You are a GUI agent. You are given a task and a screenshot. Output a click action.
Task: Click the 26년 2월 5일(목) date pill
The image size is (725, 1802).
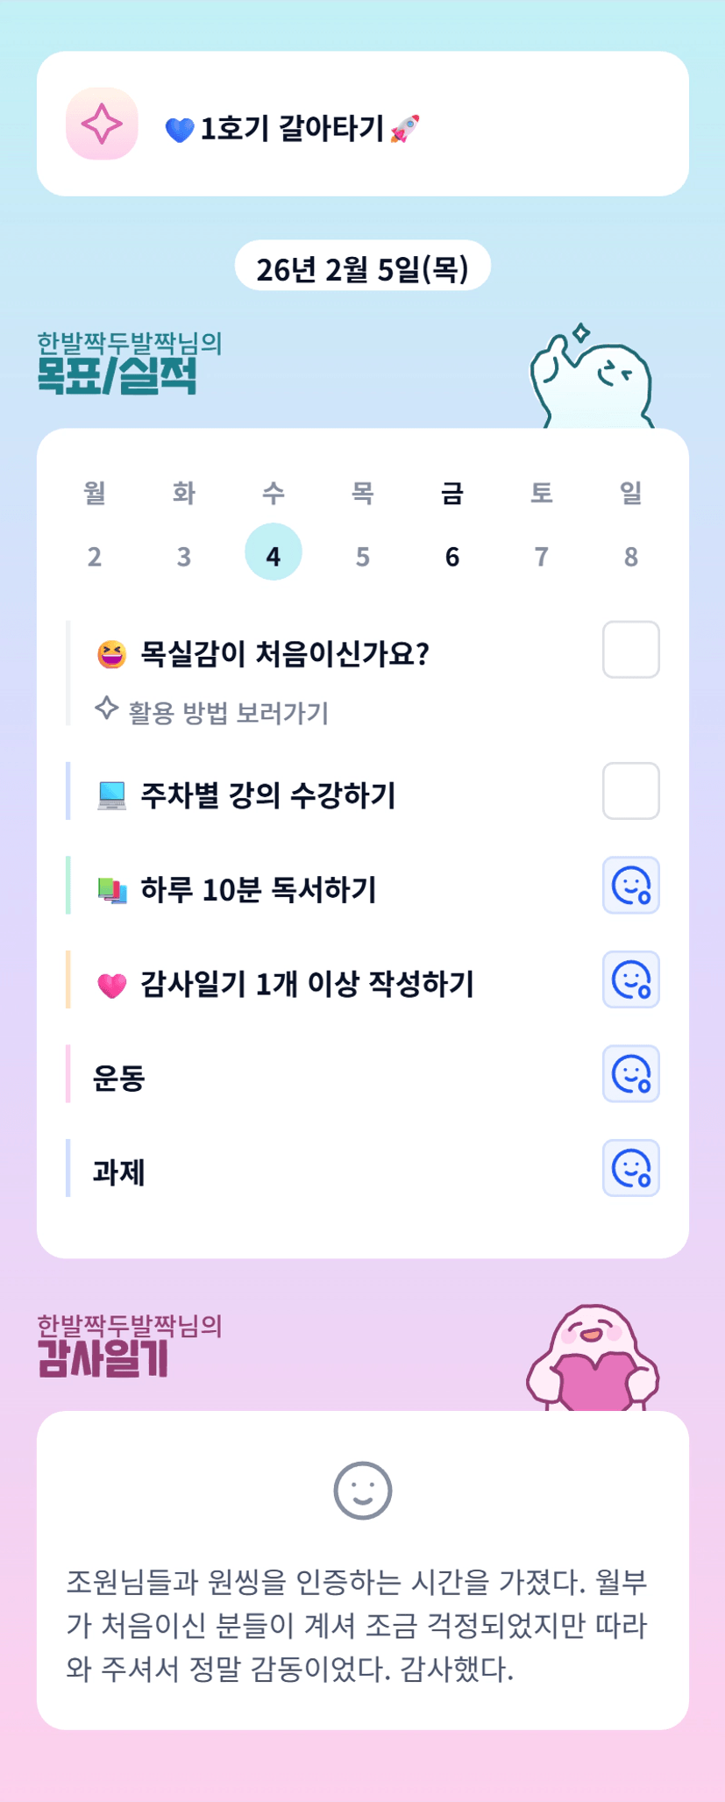[362, 267]
